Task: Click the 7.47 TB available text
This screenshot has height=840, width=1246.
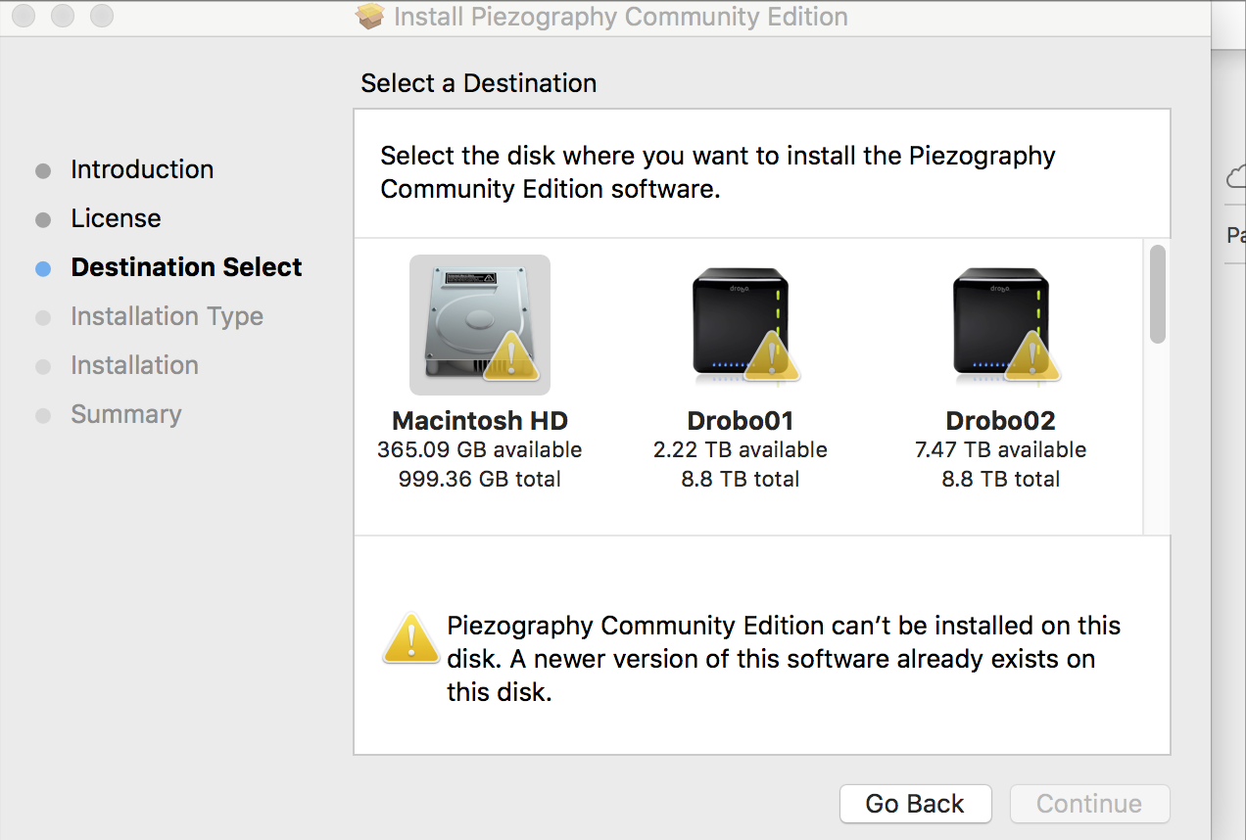Action: [1001, 450]
